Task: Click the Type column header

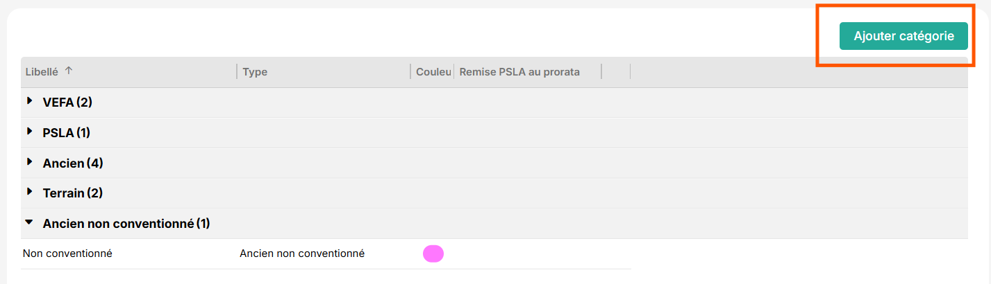Action: tap(255, 72)
